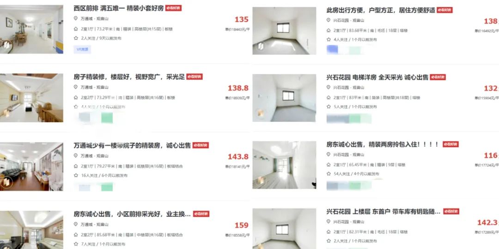Click the house icon next to 73.2平米 details

tap(76, 29)
